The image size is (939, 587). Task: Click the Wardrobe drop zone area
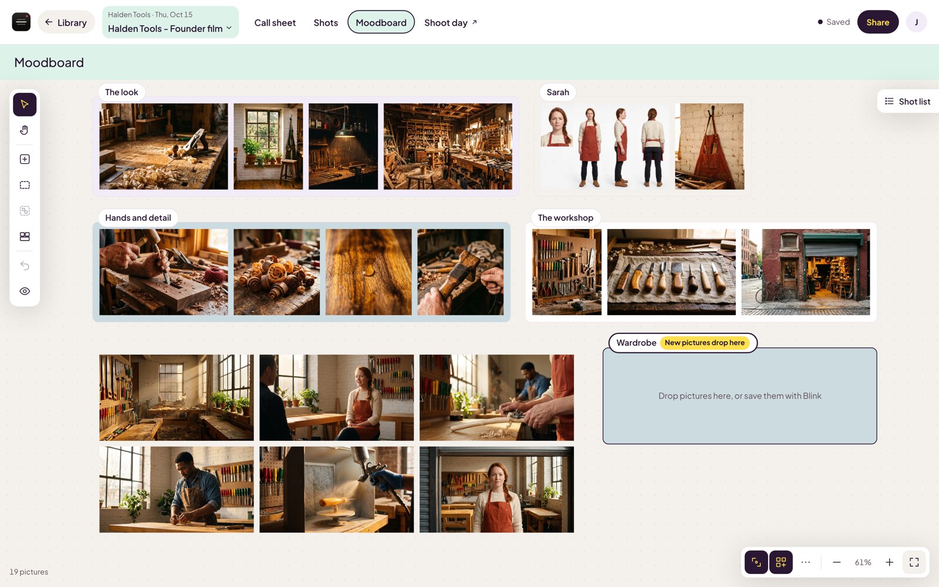(x=739, y=396)
